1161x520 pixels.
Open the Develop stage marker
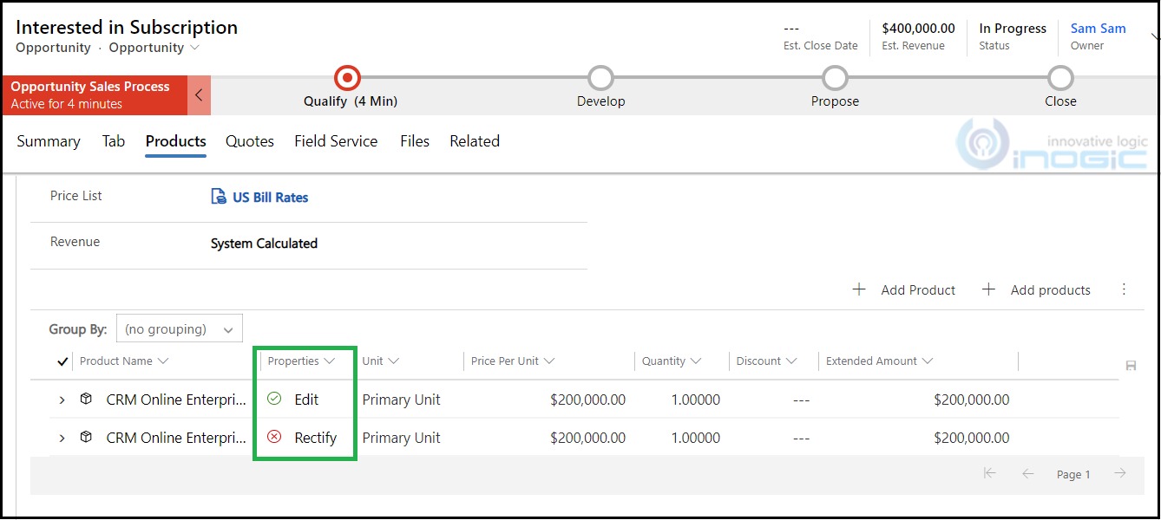pos(601,77)
